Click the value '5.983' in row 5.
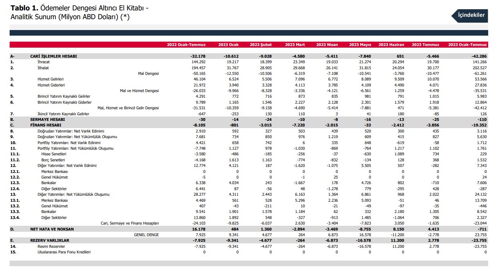 482,96
